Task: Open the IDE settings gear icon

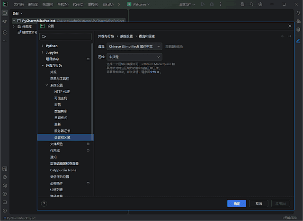Action: click(x=260, y=4)
